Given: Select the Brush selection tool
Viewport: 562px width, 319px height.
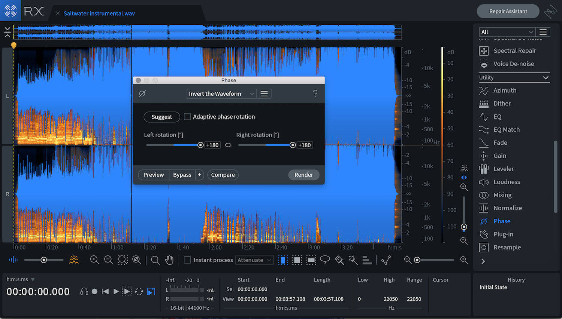Looking at the screenshot, I should click(x=339, y=260).
